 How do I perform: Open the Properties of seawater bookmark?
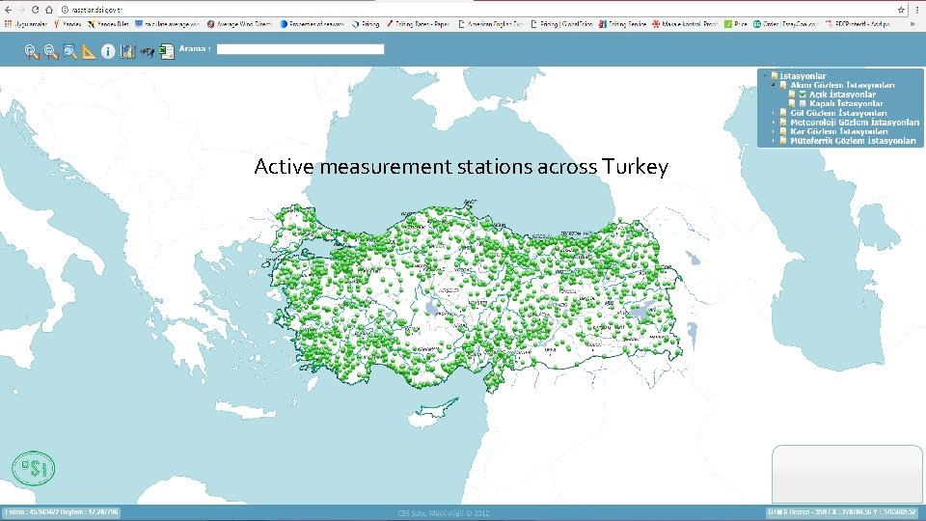pyautogui.click(x=312, y=24)
